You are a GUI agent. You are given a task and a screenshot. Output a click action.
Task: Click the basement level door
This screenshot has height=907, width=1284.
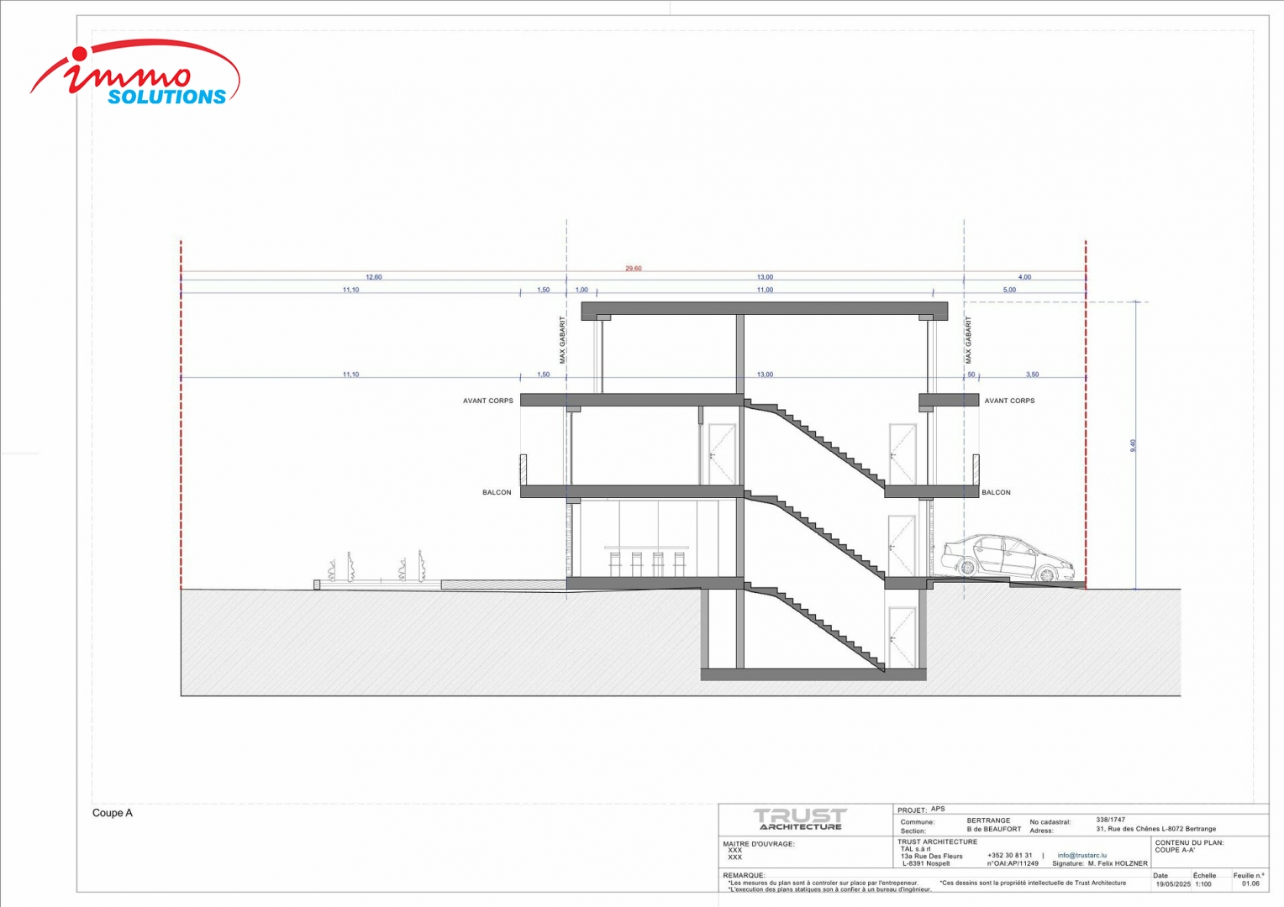902,636
